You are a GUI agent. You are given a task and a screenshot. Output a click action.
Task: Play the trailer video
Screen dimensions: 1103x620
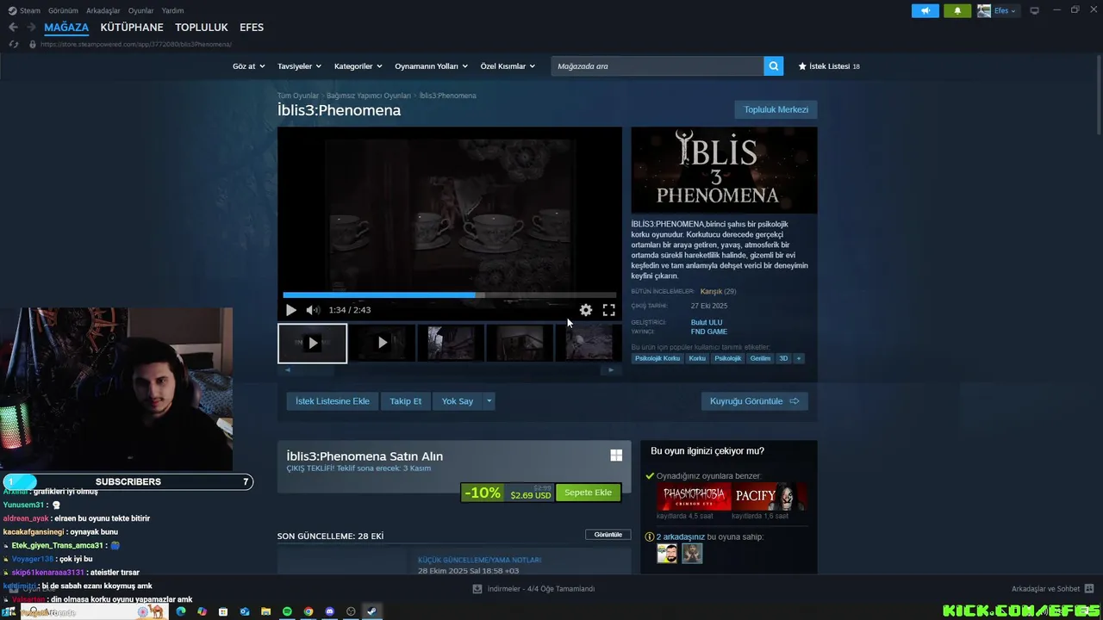[x=290, y=310]
